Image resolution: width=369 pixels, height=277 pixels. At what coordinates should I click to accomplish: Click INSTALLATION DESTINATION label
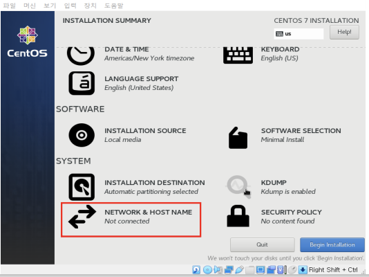(155, 183)
